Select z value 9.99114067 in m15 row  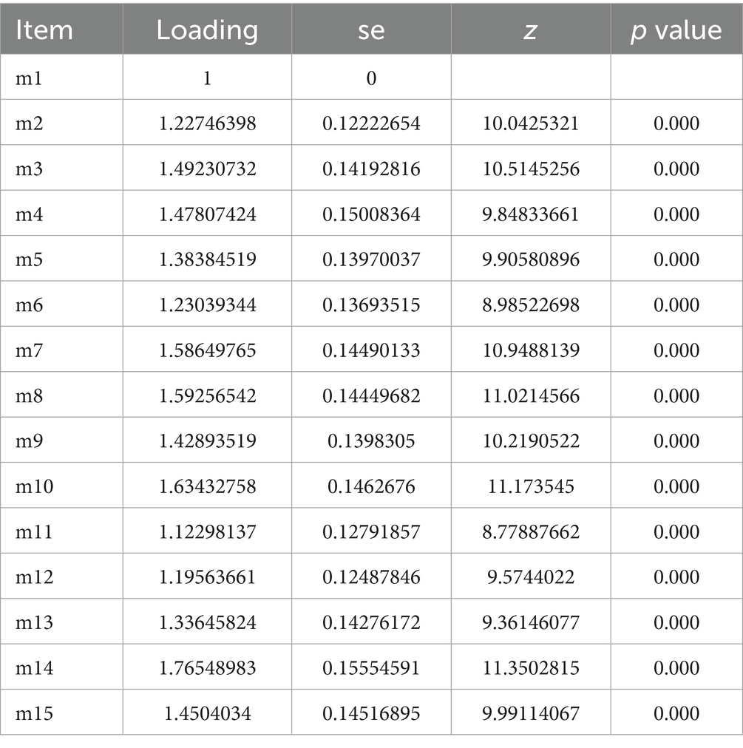531,713
